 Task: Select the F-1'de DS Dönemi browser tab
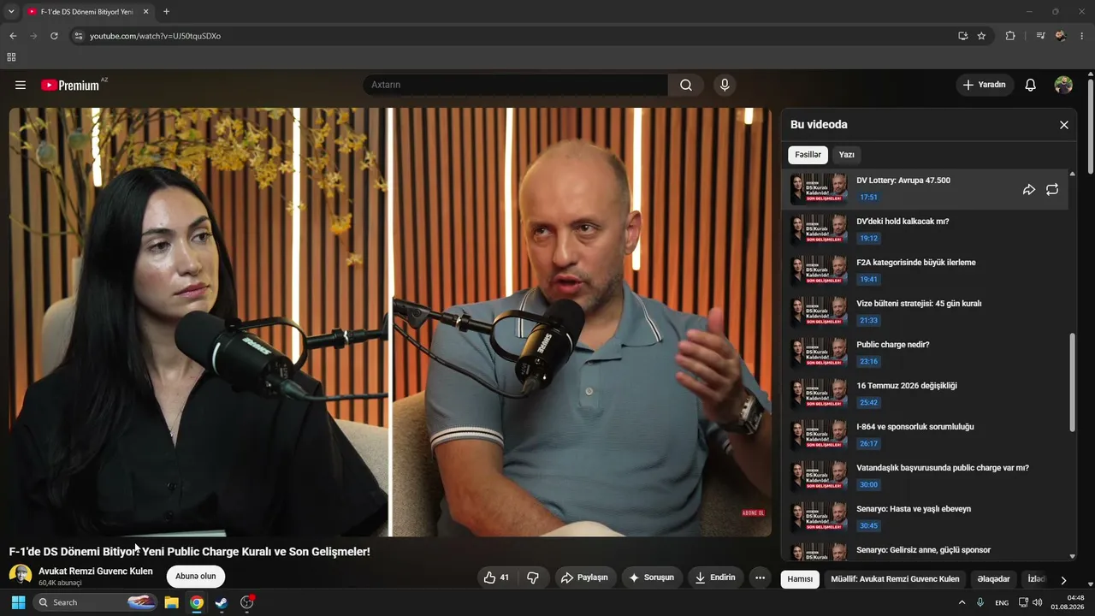click(x=88, y=12)
